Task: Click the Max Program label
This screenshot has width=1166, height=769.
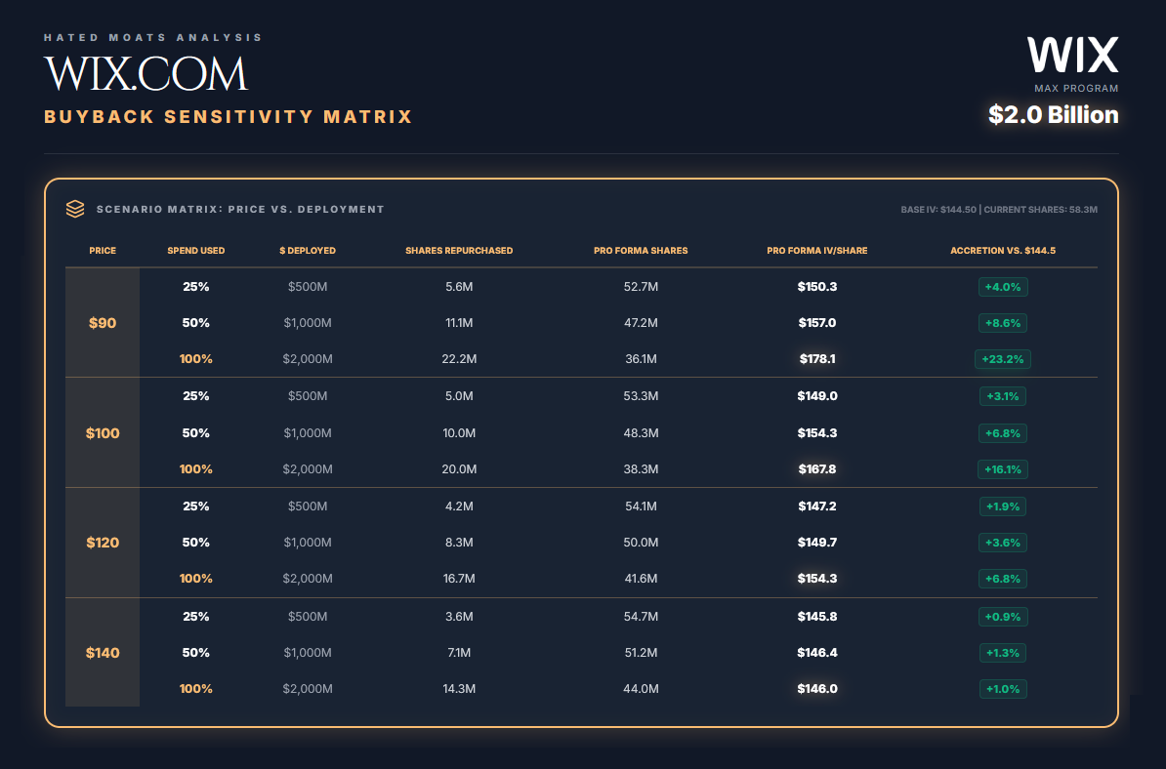Action: click(x=1076, y=89)
